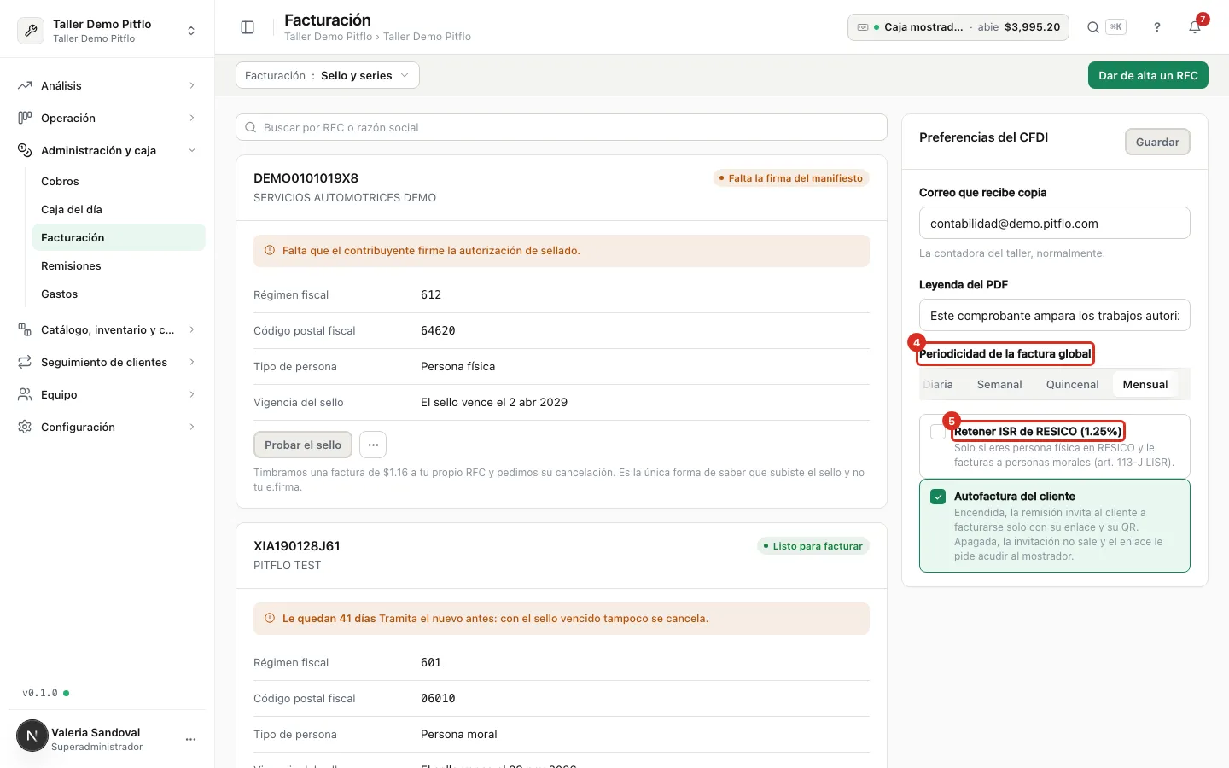Click the Seguimiento de clientes icon

pyautogui.click(x=25, y=362)
